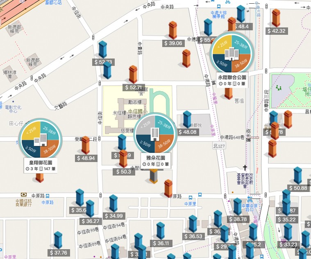Image resolution: width=311 pixels, height=259 pixels.
Task: Select the <25坪 yellow segment of 皇翔御花園
Action: 31,130
